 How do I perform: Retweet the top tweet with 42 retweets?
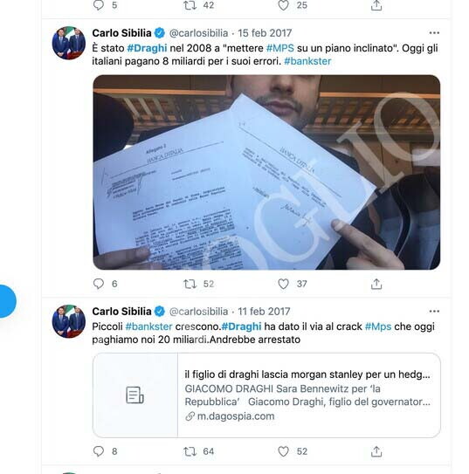[x=190, y=5]
